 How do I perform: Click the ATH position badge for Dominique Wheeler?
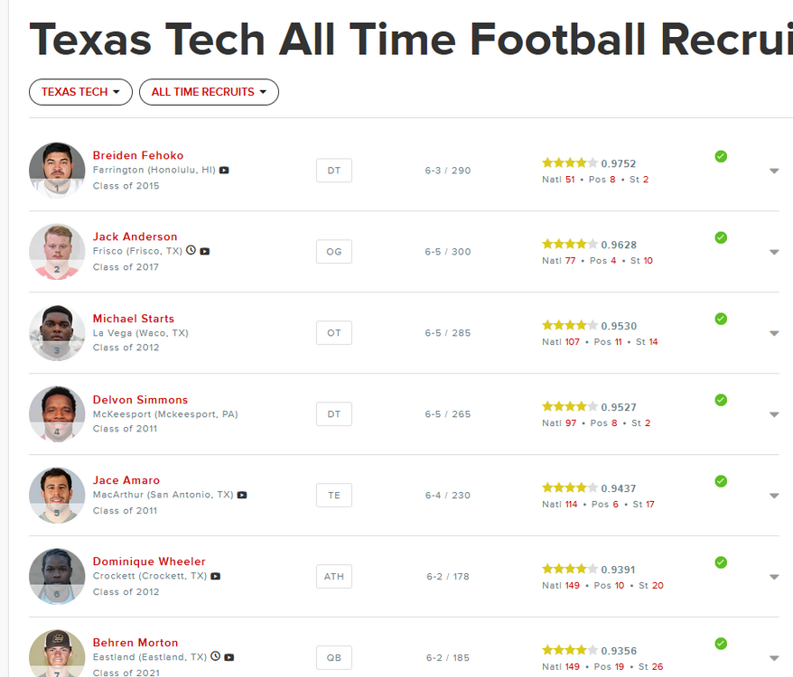334,577
